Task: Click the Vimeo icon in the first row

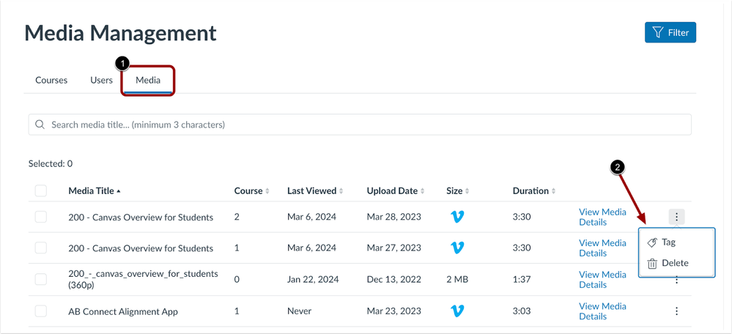Action: pos(457,217)
